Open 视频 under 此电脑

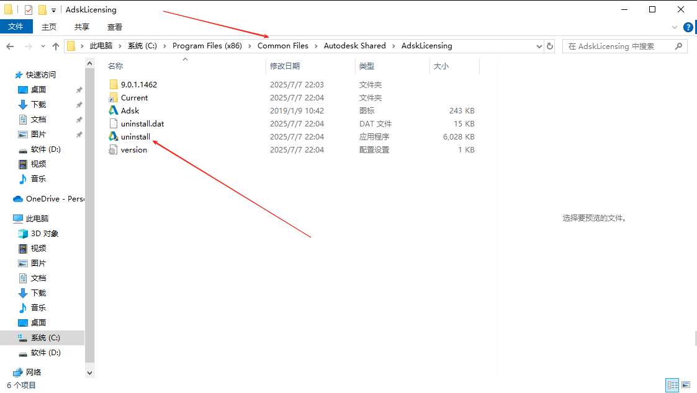click(38, 248)
